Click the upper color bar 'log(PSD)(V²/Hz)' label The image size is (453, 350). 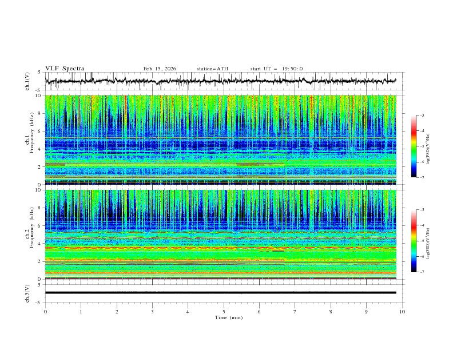(x=428, y=149)
